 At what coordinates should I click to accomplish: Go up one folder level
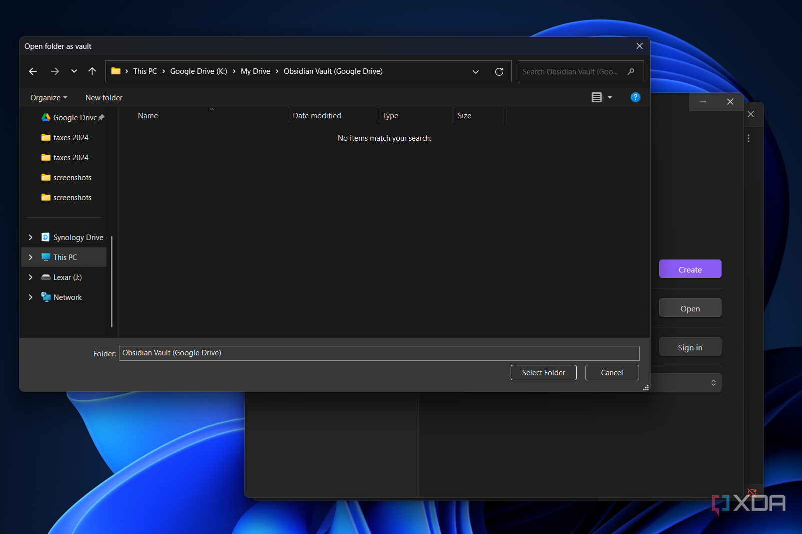point(92,71)
